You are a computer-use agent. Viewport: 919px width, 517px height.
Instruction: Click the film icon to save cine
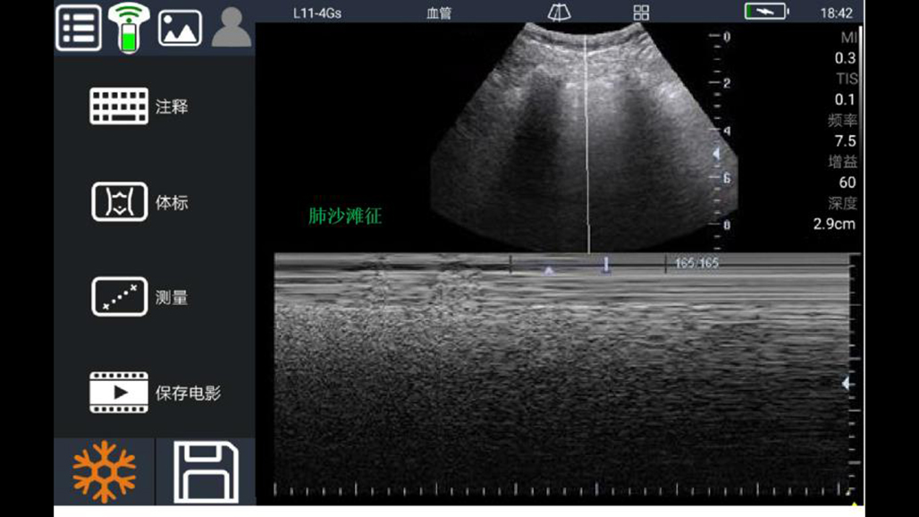point(119,393)
